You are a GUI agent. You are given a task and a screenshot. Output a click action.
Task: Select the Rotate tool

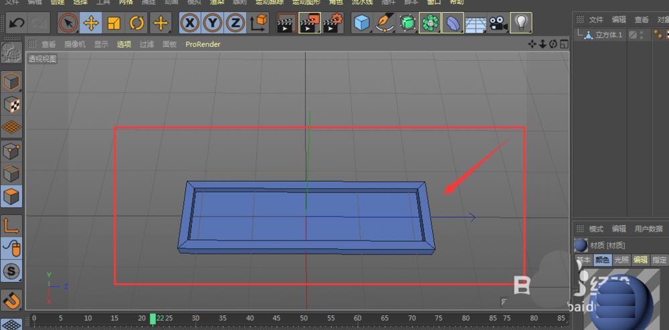[136, 23]
